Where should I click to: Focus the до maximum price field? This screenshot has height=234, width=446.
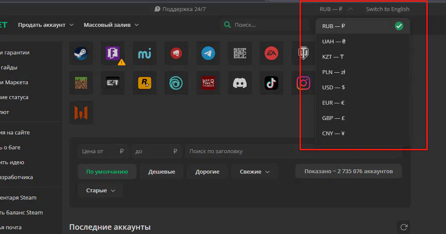pyautogui.click(x=156, y=151)
